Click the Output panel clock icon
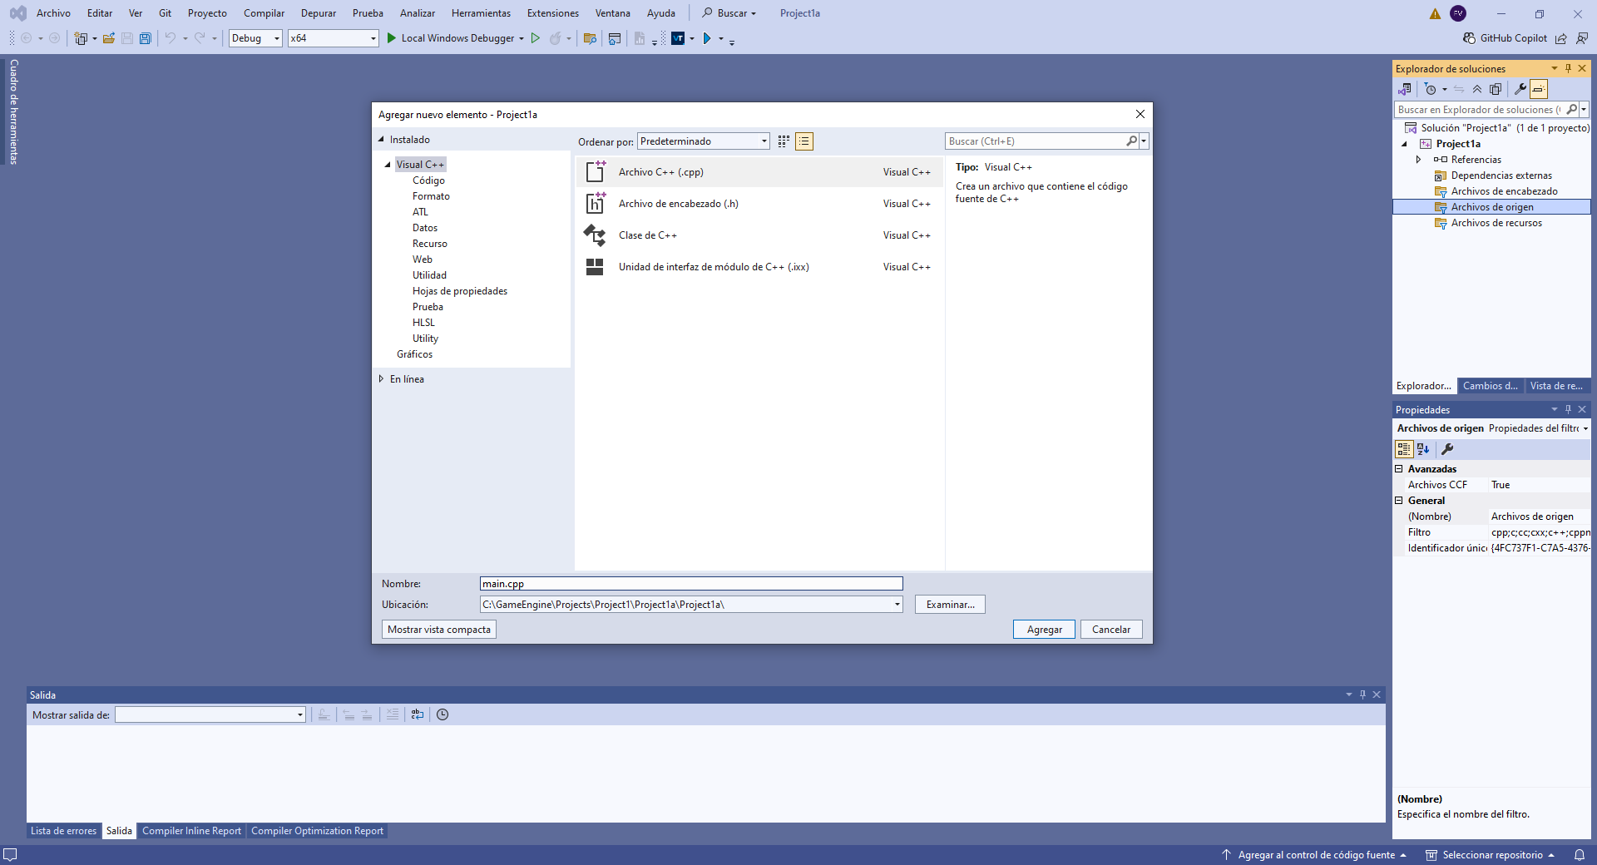The height and width of the screenshot is (865, 1597). [443, 714]
